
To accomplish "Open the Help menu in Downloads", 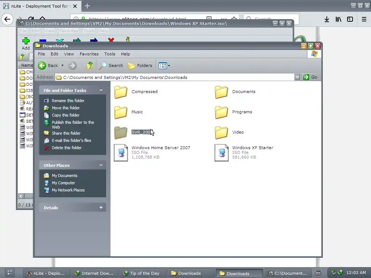I will coord(125,54).
